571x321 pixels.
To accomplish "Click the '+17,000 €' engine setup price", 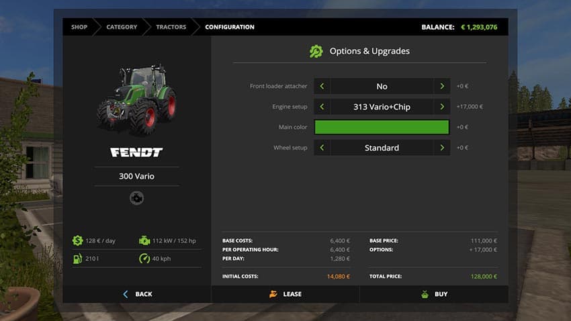I will click(x=470, y=107).
